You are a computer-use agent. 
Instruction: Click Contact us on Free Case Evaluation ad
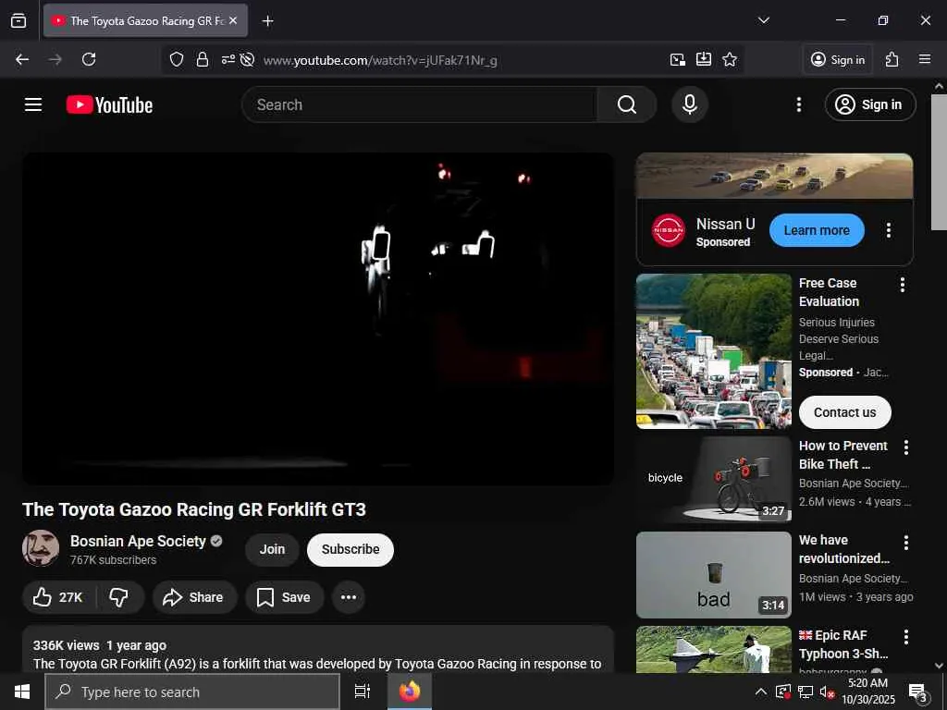click(x=844, y=412)
